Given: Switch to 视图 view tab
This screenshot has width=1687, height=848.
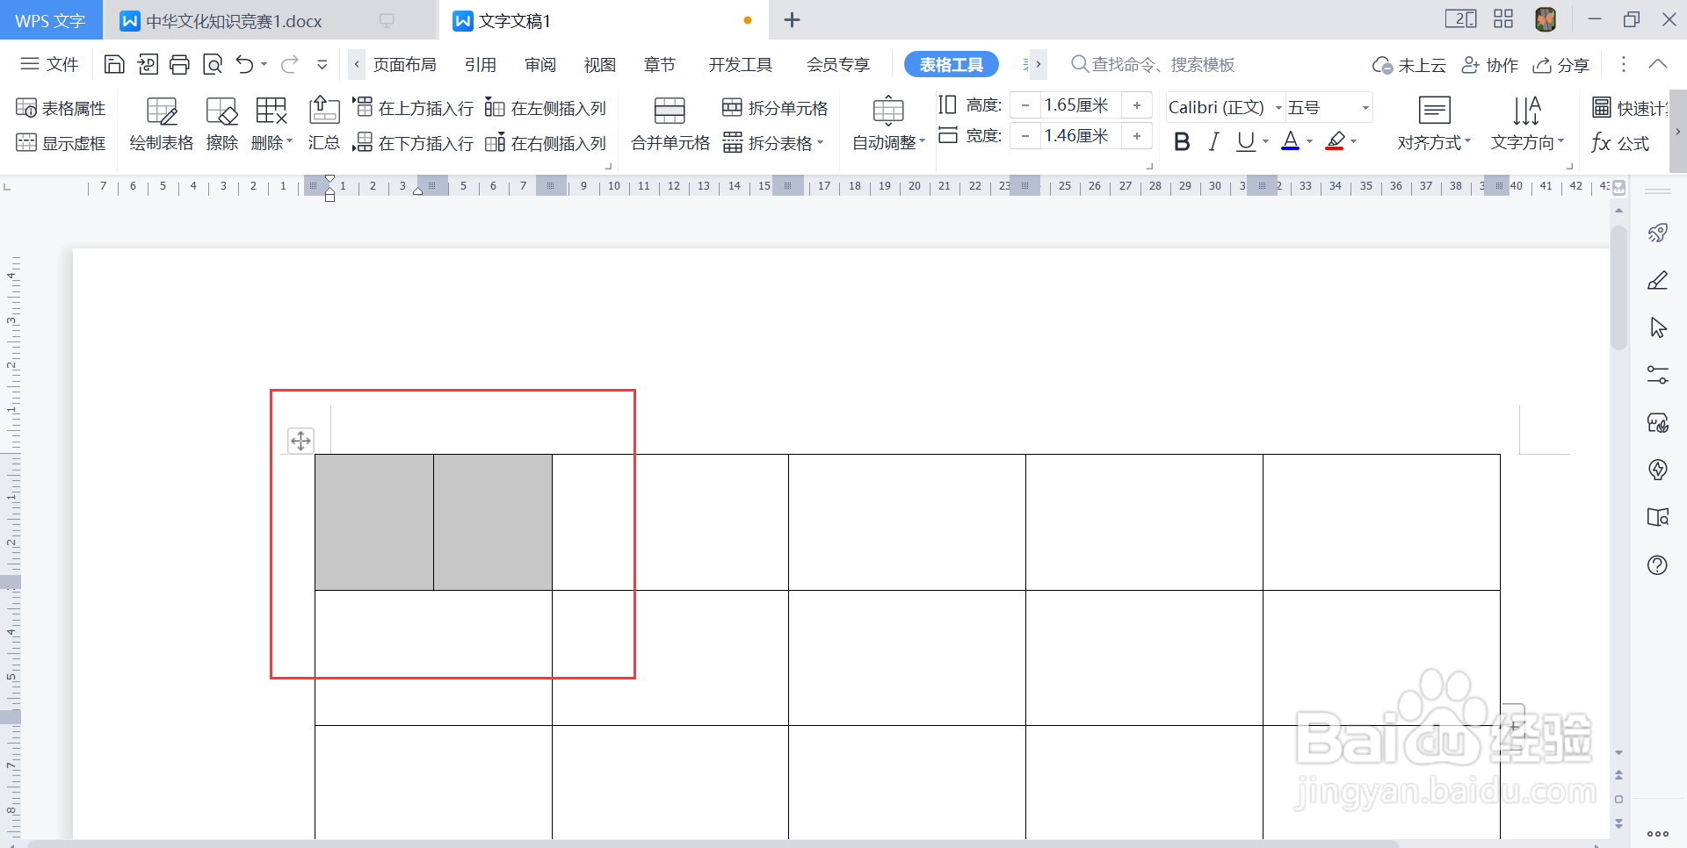Looking at the screenshot, I should 600,65.
